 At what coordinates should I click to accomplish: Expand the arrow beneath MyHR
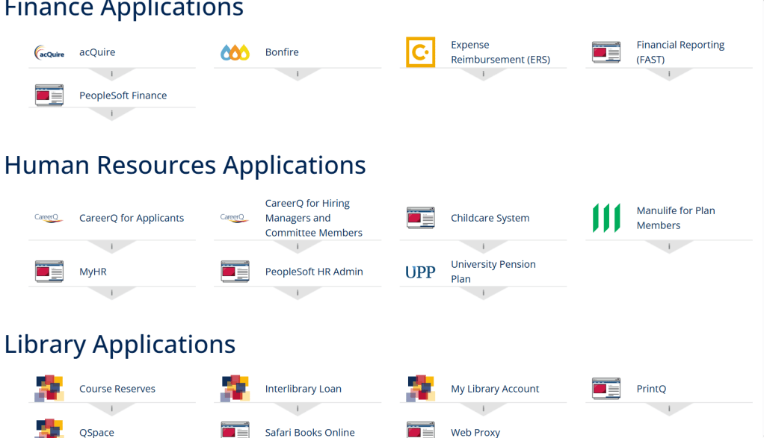pos(111,293)
